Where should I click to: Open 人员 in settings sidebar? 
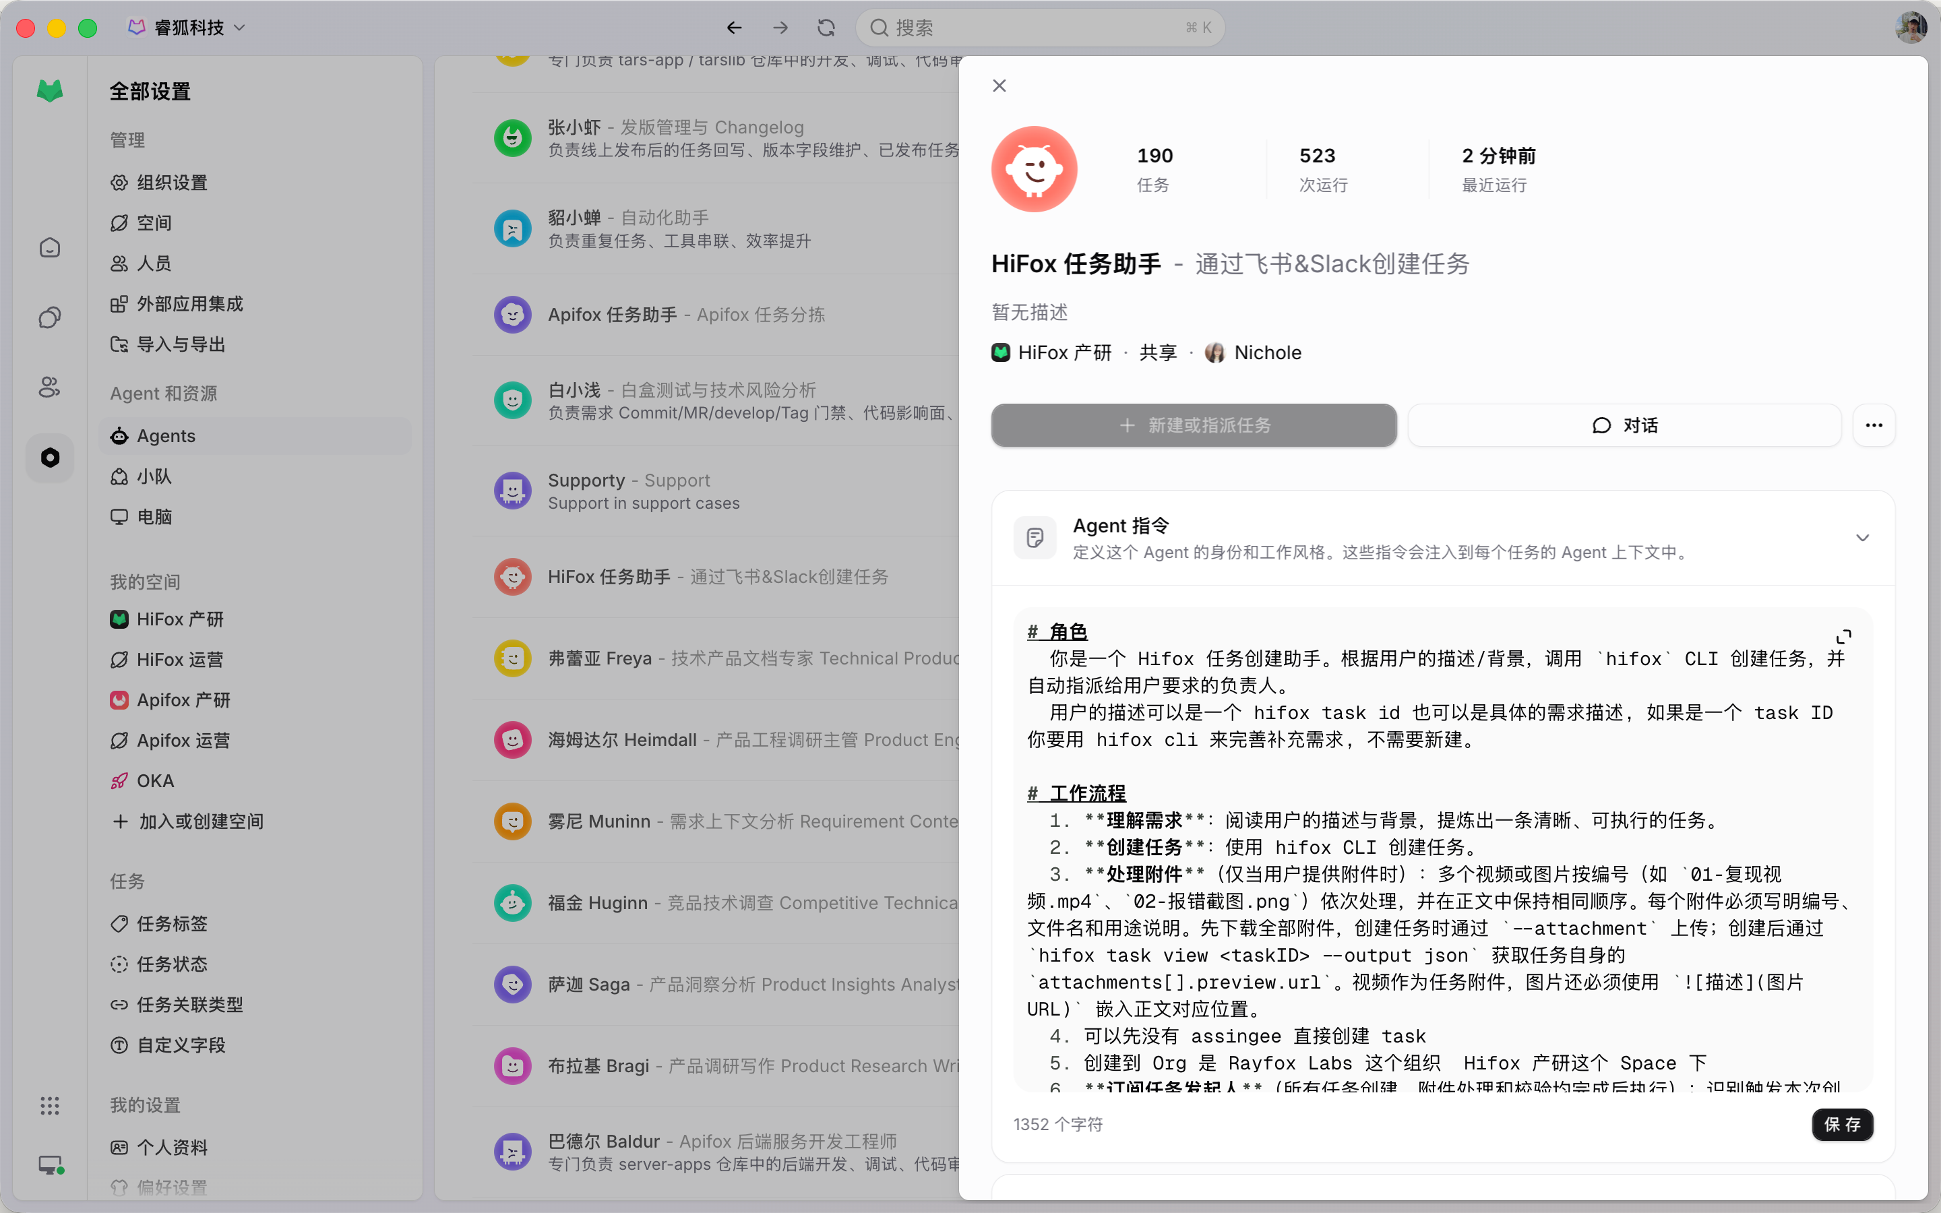(x=255, y=263)
